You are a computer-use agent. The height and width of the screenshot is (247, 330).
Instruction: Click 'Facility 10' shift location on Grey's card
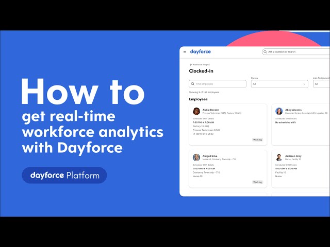280,172
